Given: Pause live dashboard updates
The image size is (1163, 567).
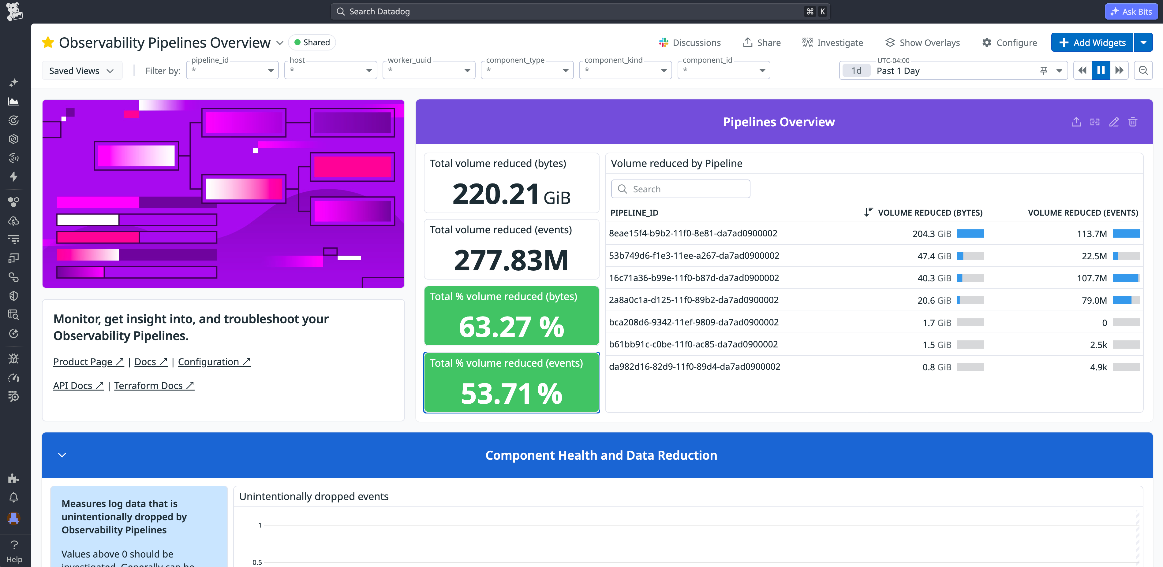Looking at the screenshot, I should pyautogui.click(x=1101, y=70).
